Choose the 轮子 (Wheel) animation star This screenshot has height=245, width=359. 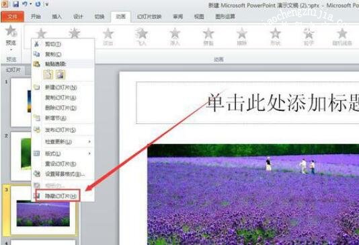(x=309, y=36)
